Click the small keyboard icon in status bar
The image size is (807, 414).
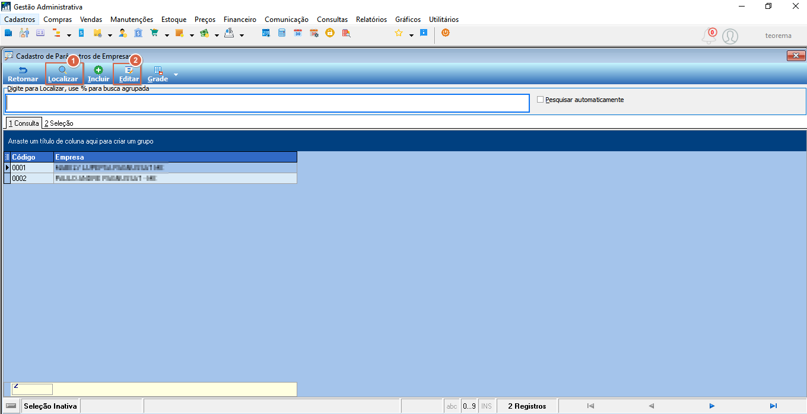(11, 406)
